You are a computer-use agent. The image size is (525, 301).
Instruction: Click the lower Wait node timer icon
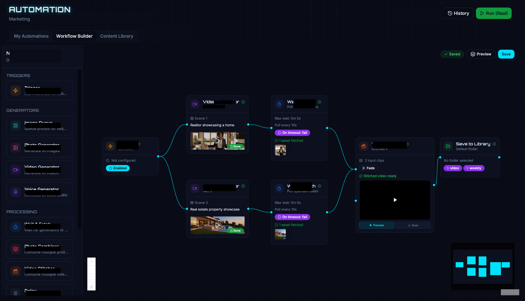click(279, 188)
